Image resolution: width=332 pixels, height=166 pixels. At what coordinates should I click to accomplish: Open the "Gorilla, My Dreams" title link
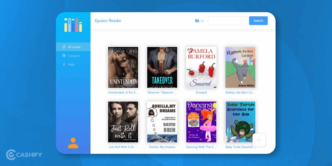click(162, 147)
